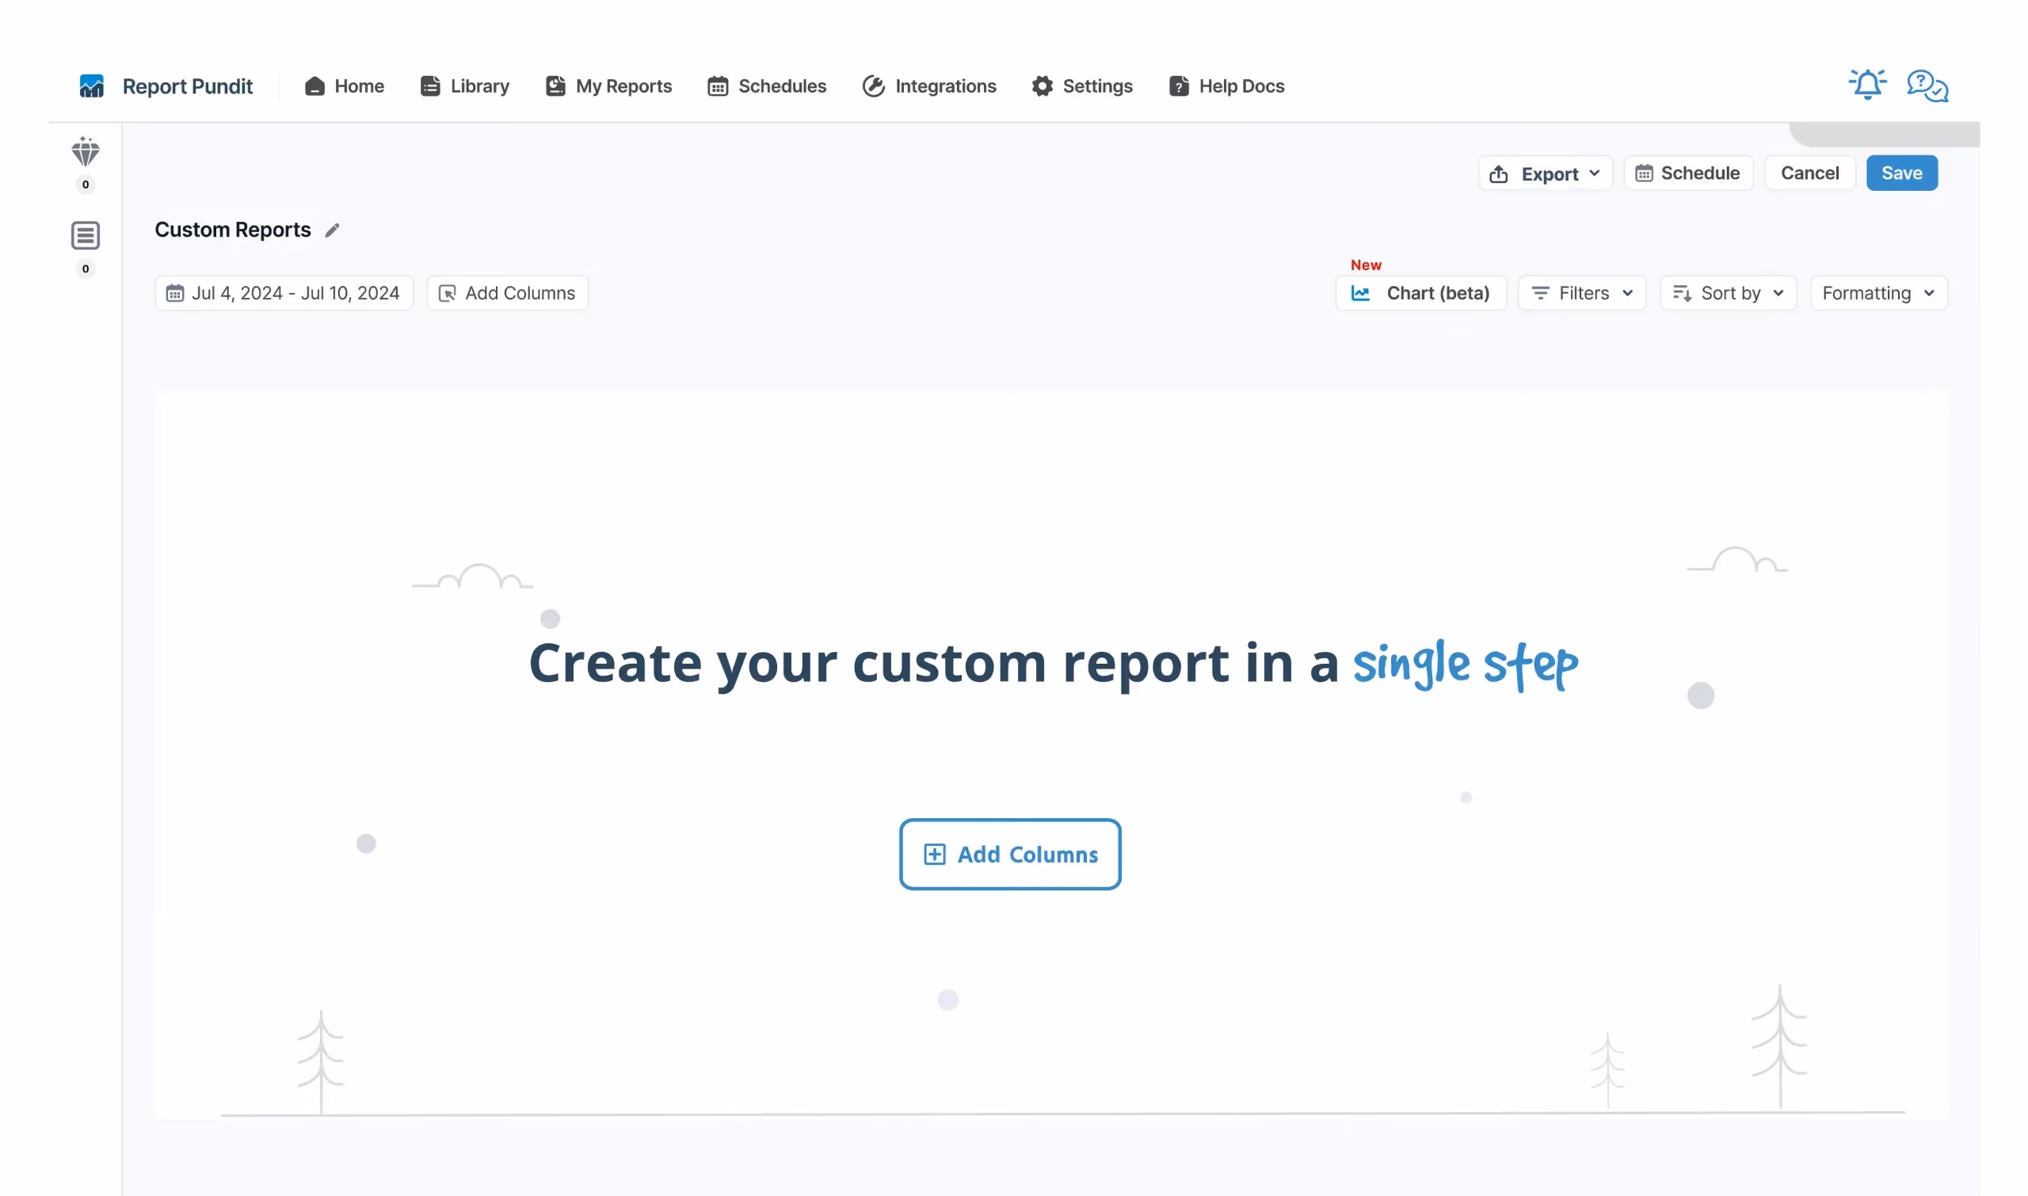Open My Reports in navigation
Viewport: 2028px width, 1196px height.
point(608,86)
